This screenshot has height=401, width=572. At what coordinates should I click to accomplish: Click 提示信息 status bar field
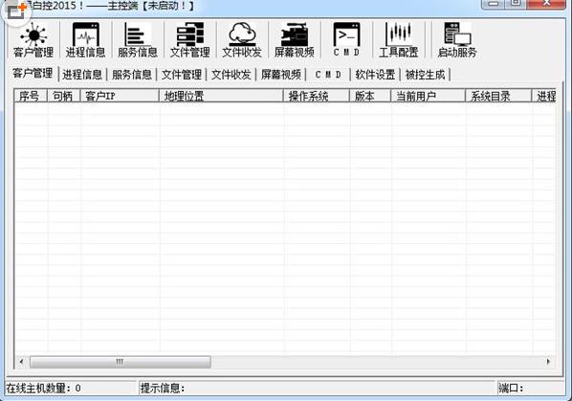click(x=317, y=388)
